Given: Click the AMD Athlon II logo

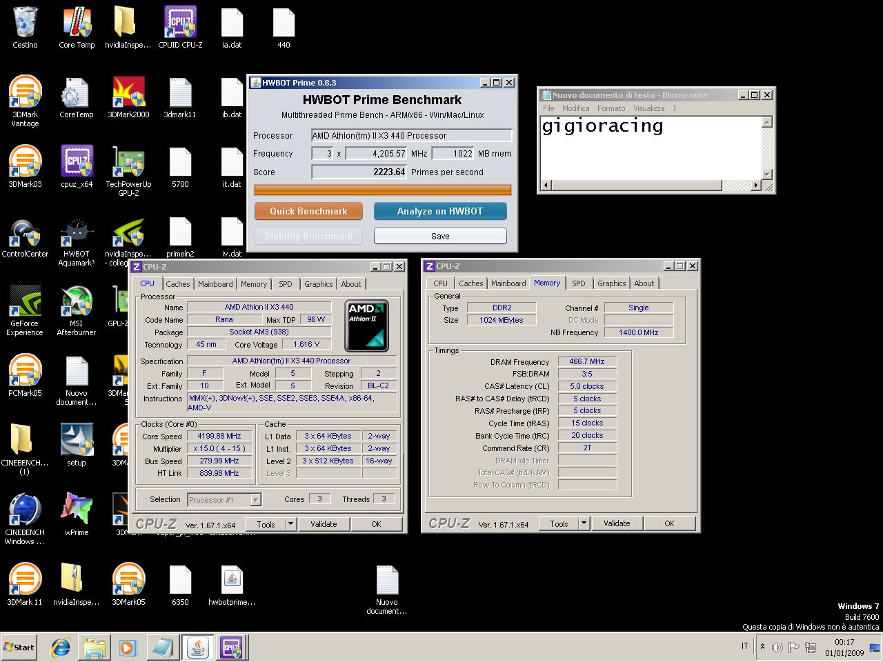Looking at the screenshot, I should point(367,325).
